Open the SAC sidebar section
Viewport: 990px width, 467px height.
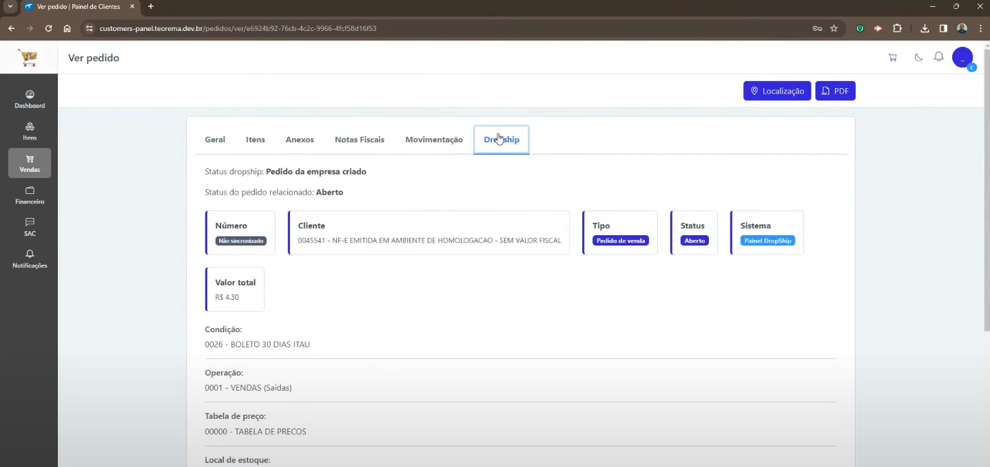coord(30,227)
